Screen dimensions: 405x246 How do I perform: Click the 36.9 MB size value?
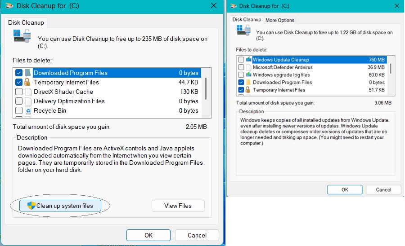coord(376,67)
